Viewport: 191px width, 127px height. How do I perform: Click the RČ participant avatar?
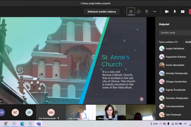[x=15, y=112]
